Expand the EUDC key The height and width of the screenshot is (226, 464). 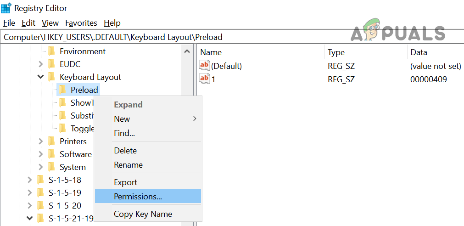pos(41,64)
